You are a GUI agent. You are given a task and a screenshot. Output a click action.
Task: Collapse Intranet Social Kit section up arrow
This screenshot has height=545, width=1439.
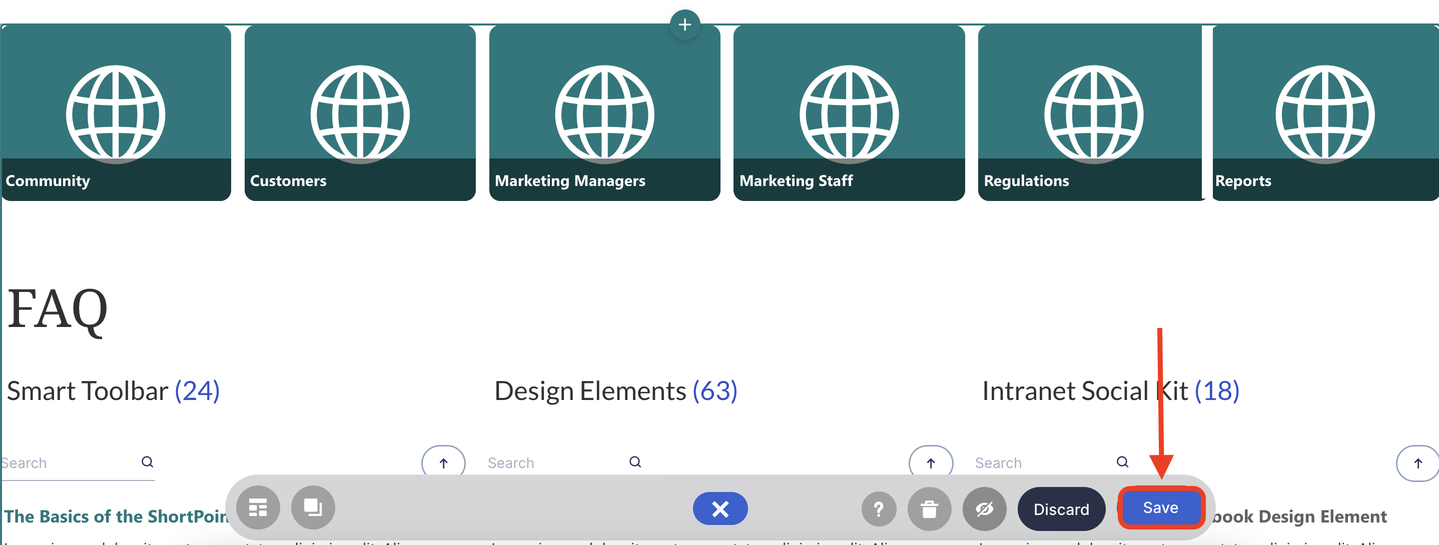pyautogui.click(x=1417, y=463)
